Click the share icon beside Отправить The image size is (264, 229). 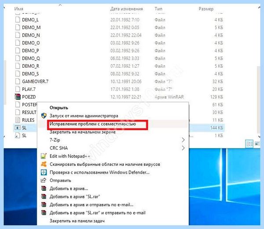coord(44,180)
